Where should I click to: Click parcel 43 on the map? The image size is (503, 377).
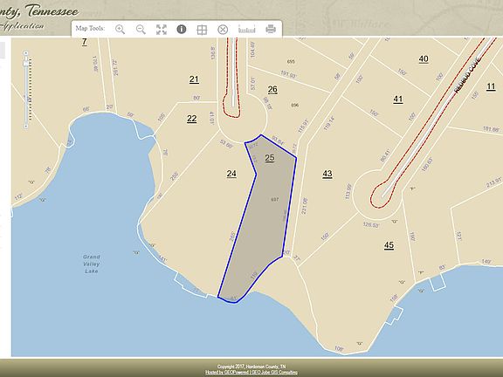327,174
